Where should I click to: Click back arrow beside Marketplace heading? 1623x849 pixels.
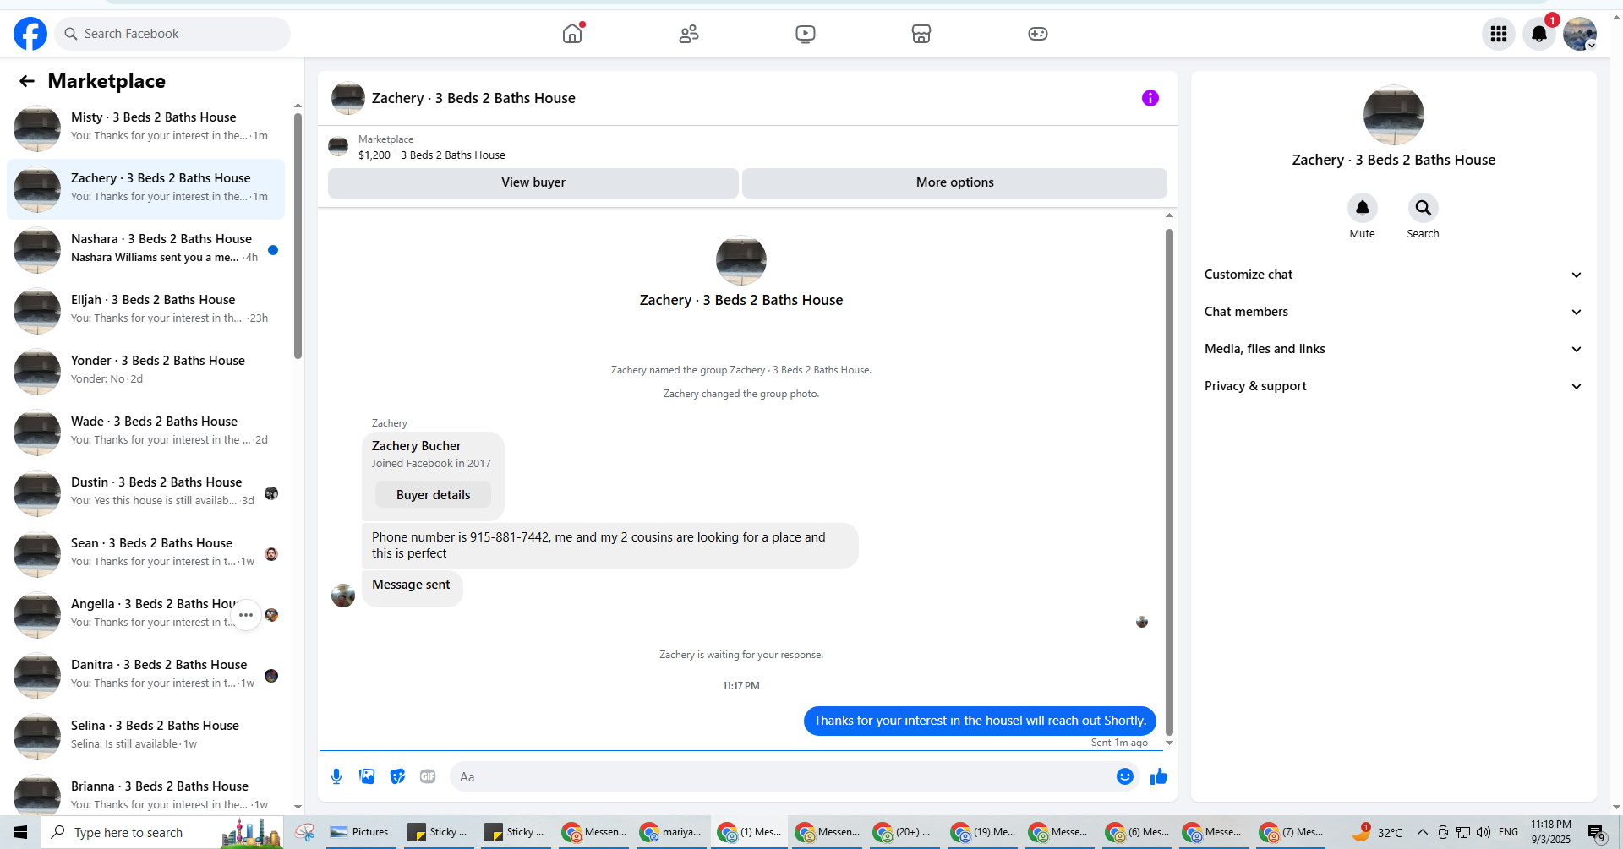click(x=27, y=81)
